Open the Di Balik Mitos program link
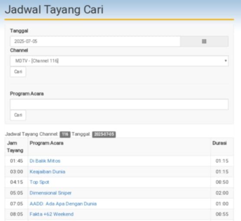 [45, 161]
